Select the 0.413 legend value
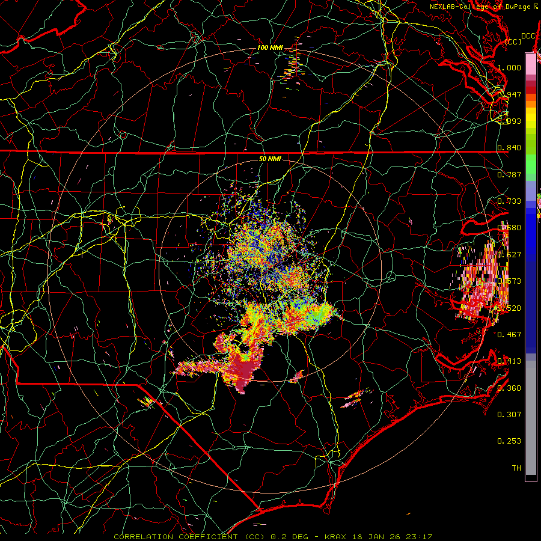 click(x=509, y=361)
